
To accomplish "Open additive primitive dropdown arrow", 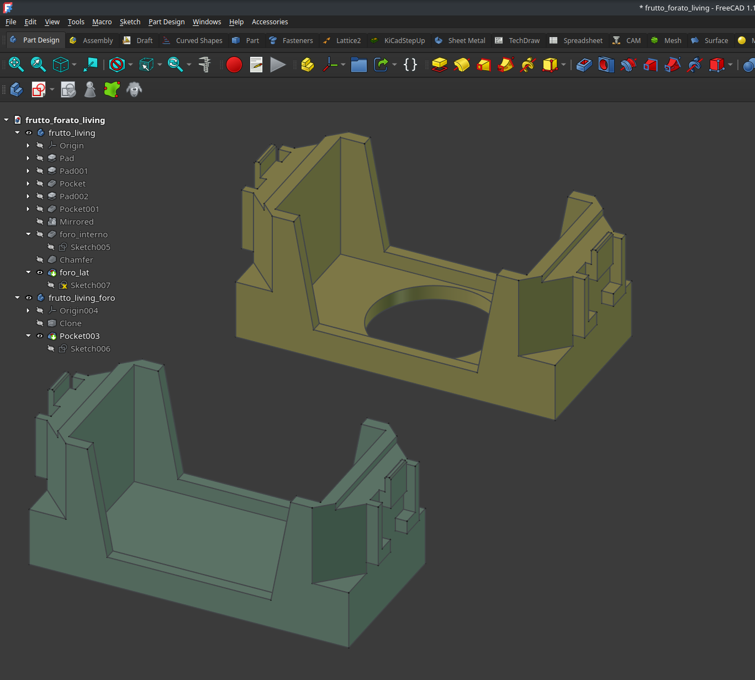I will pyautogui.click(x=563, y=65).
